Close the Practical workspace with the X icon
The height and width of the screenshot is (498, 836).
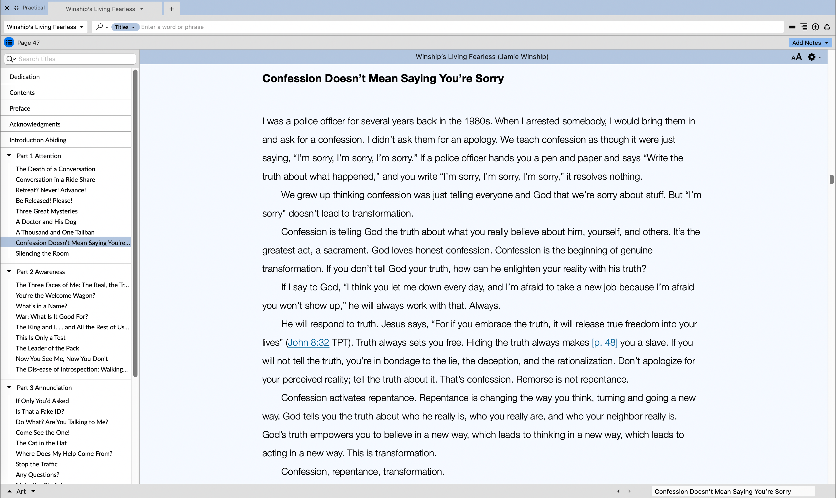(x=7, y=8)
